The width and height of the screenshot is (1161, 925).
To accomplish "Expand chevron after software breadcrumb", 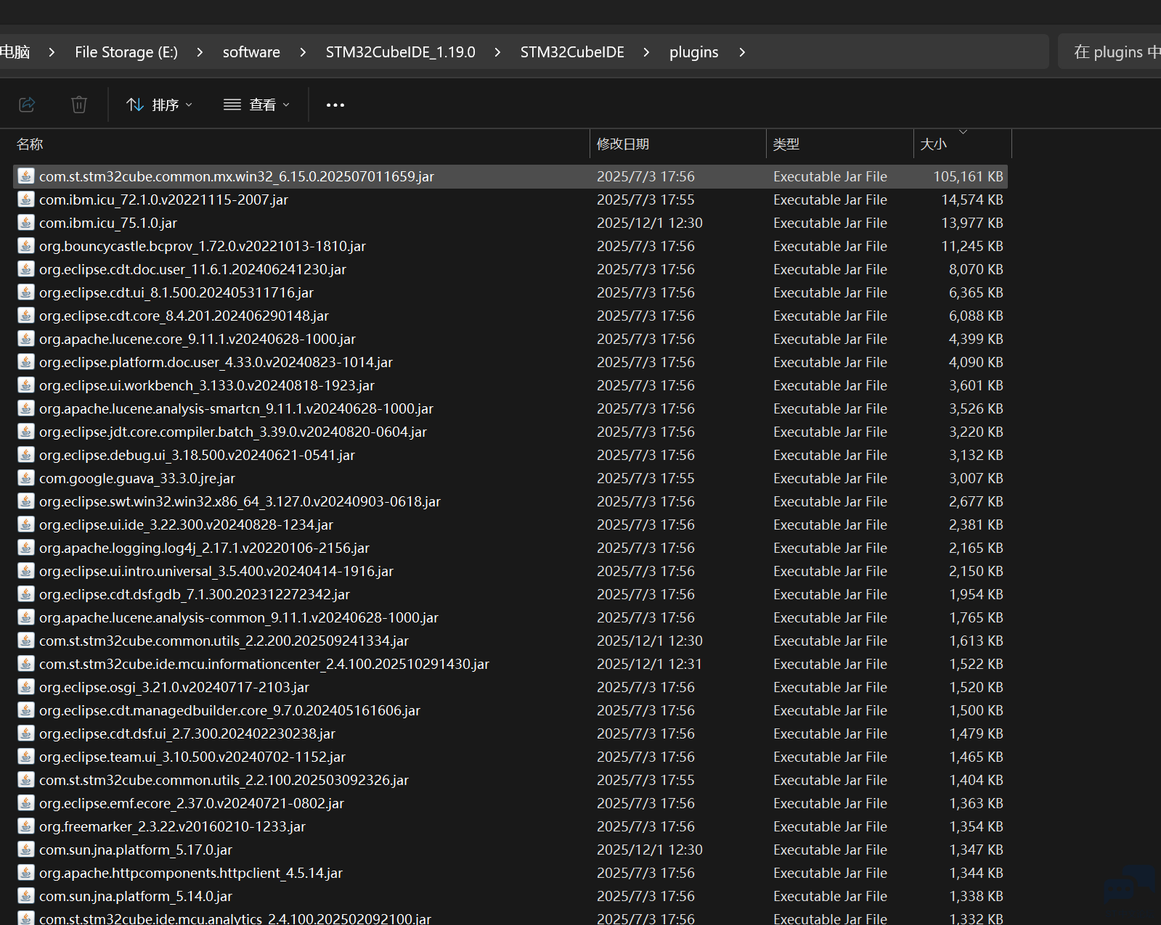I will [x=303, y=52].
